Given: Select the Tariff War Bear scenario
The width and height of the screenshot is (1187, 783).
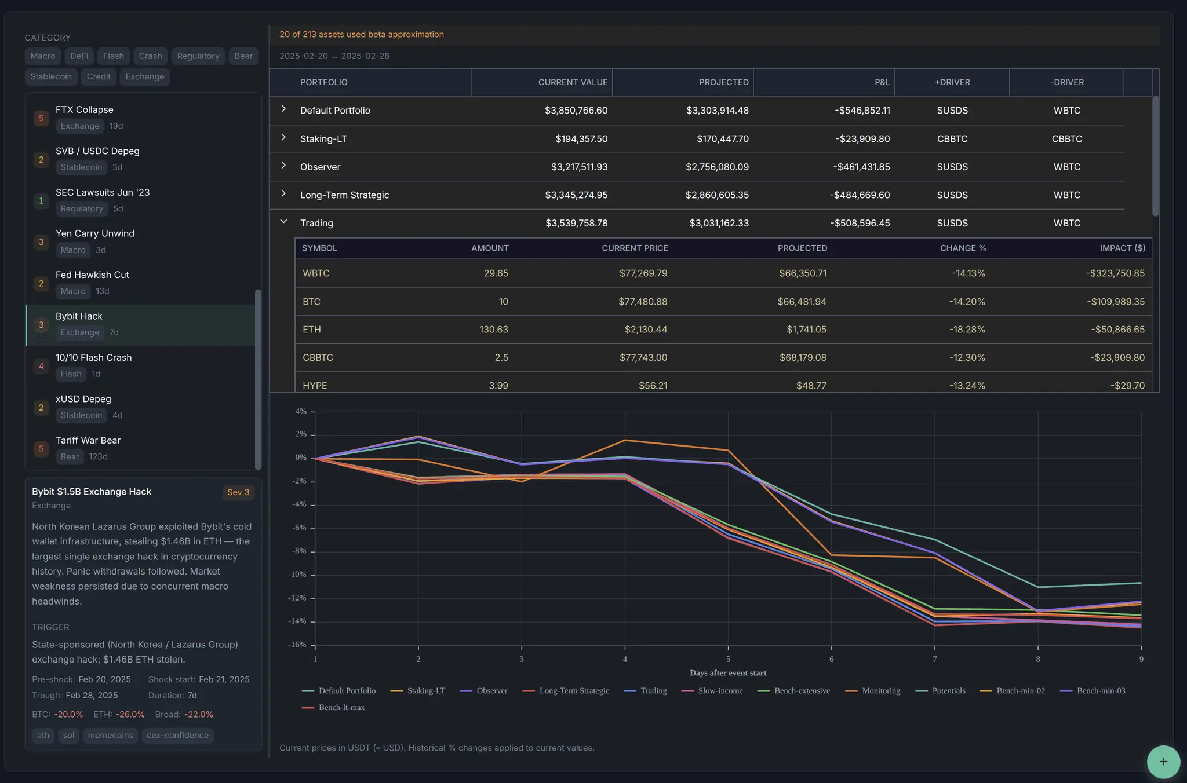Looking at the screenshot, I should coord(140,449).
